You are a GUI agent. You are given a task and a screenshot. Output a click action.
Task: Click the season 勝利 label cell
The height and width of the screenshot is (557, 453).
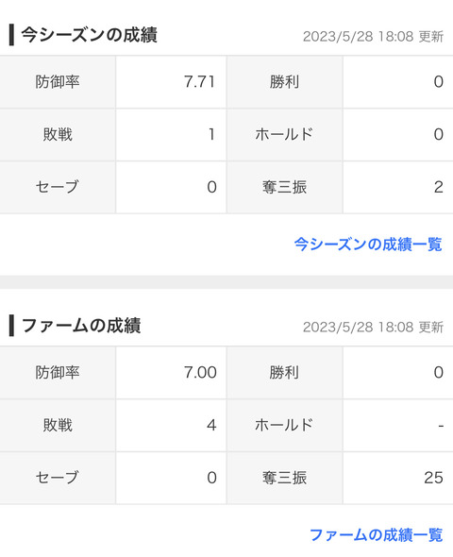pos(285,82)
